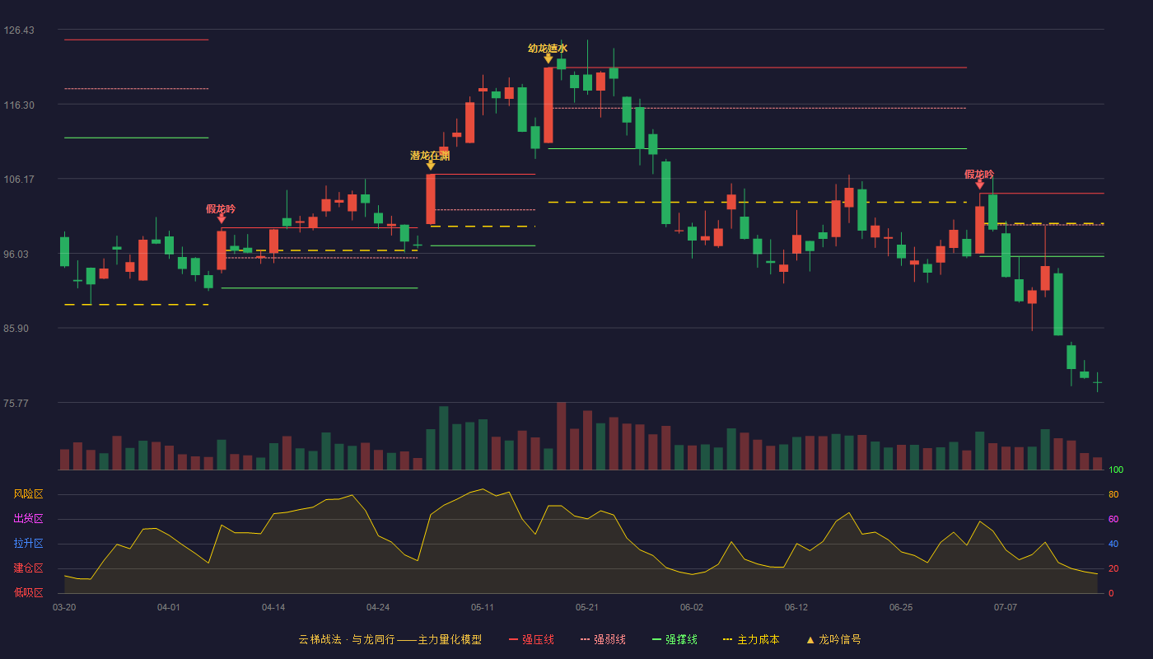Click the 04-14 date label
This screenshot has width=1153, height=659.
pos(273,607)
